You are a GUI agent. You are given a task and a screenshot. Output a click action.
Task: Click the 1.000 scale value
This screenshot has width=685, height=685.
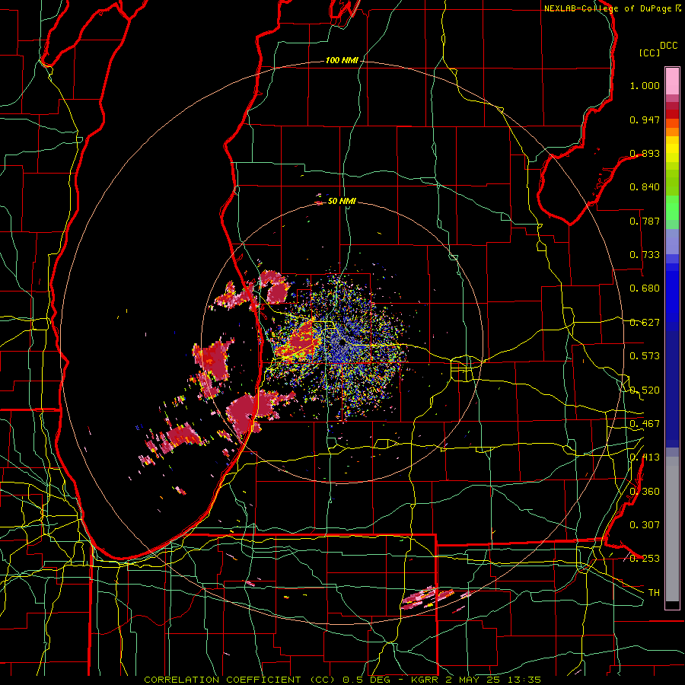pyautogui.click(x=645, y=85)
